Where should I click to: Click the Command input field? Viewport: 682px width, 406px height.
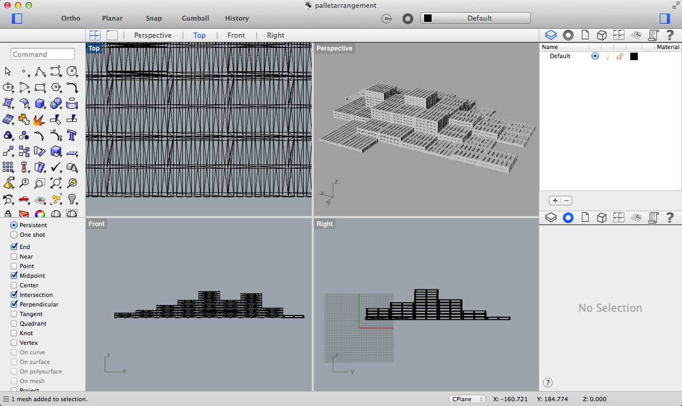[x=43, y=54]
